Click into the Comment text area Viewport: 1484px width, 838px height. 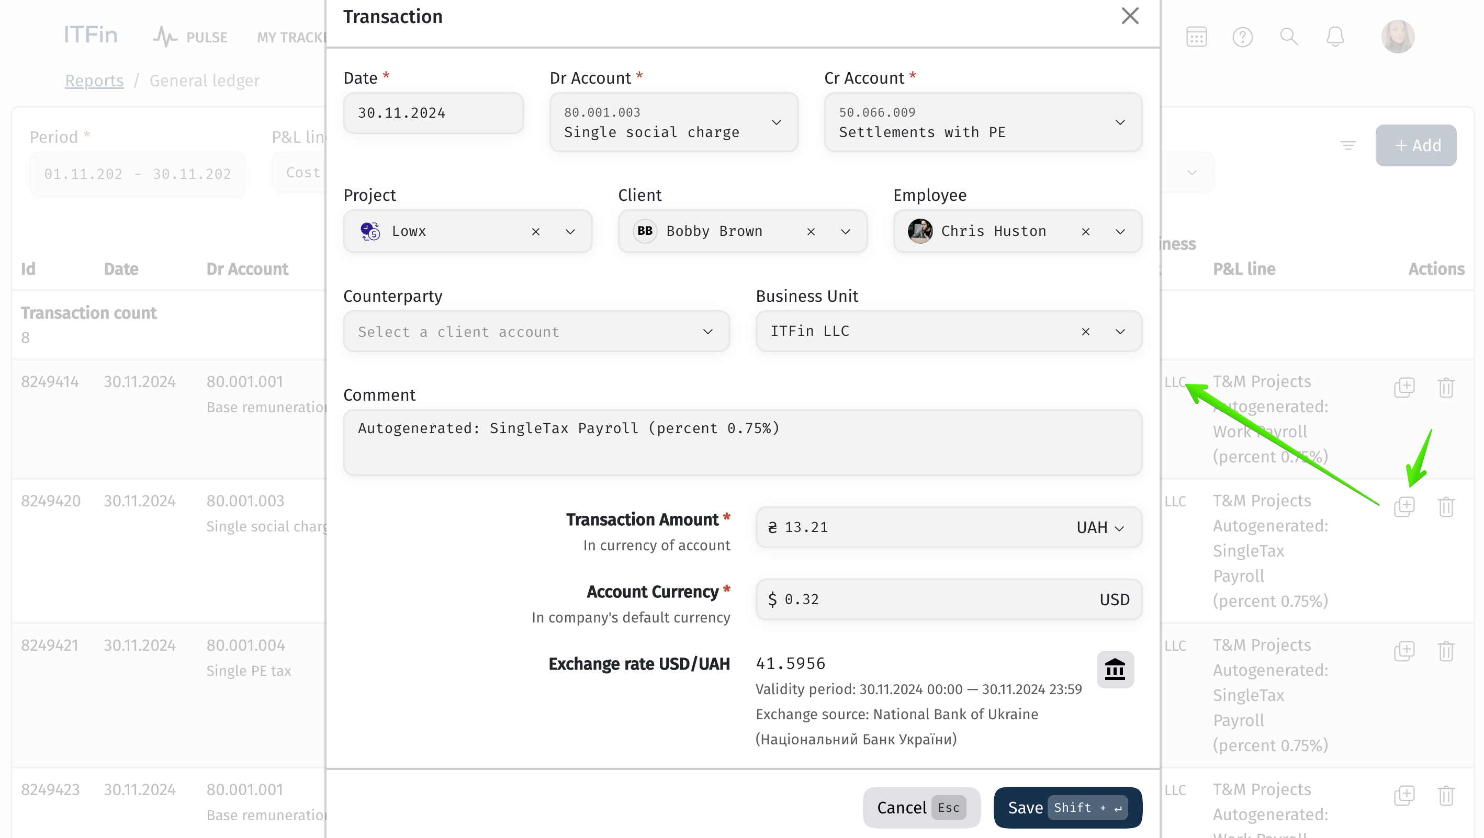coord(742,443)
